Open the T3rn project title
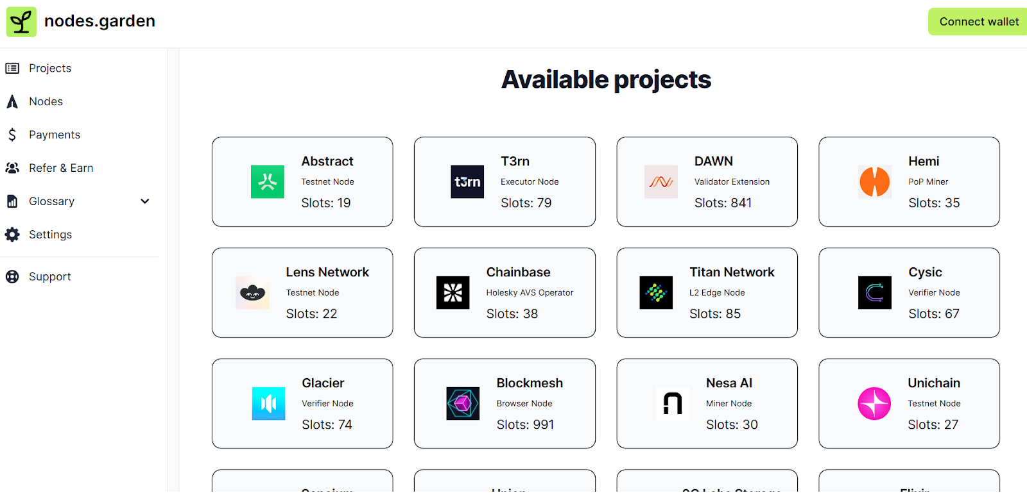 tap(515, 162)
